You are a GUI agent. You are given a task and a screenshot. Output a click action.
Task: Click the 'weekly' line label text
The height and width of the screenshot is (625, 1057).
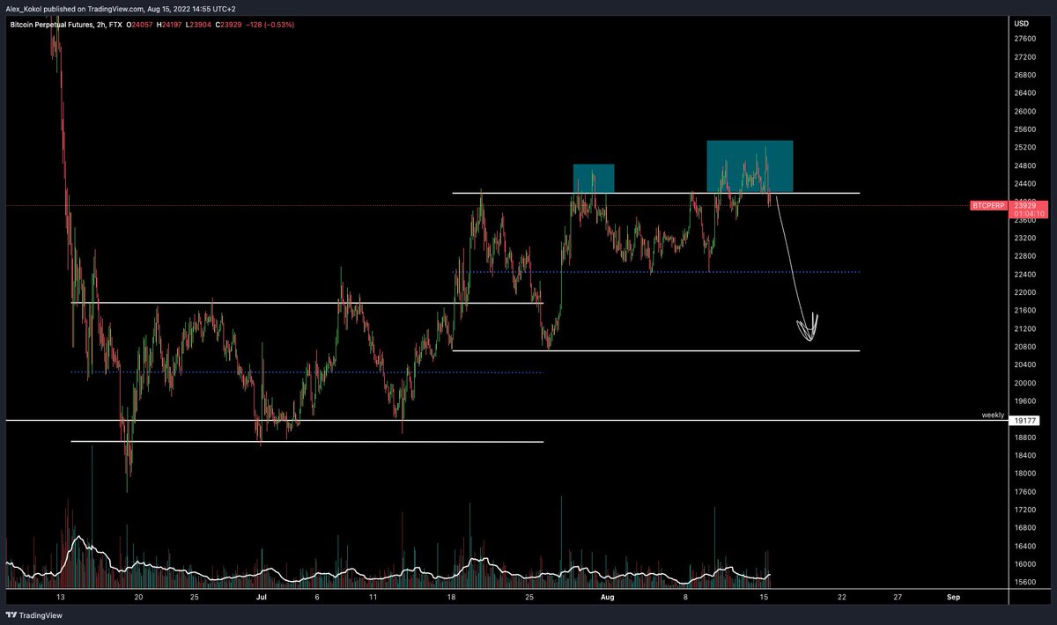[993, 415]
